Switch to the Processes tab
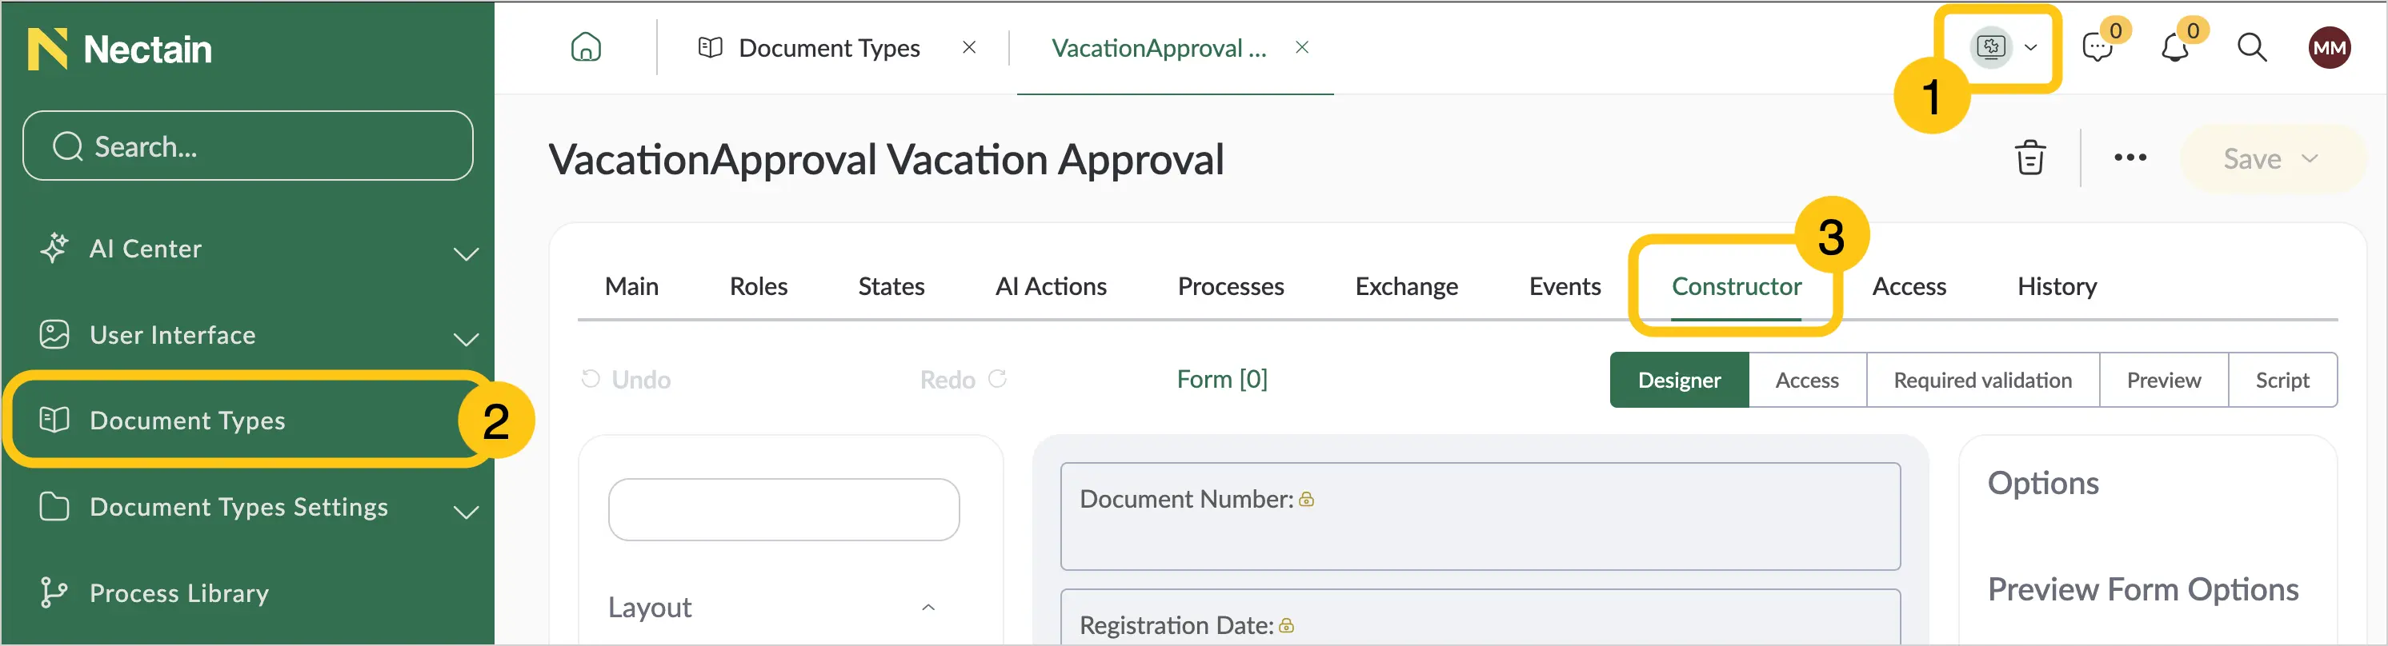This screenshot has height=646, width=2388. click(1230, 287)
